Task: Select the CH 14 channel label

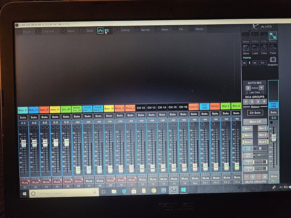Action: coord(162,108)
